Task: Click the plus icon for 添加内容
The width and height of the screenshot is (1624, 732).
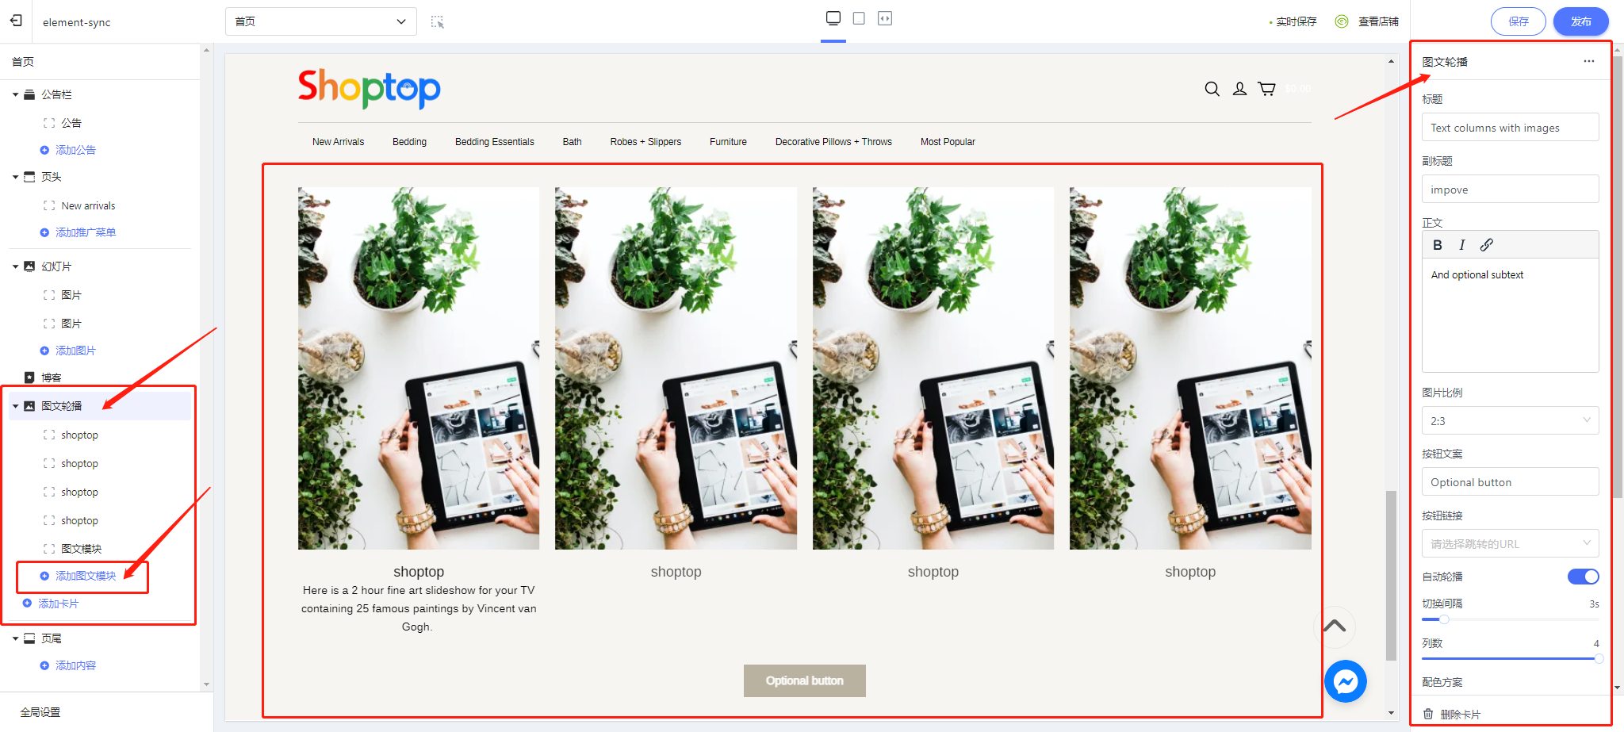Action: tap(44, 665)
